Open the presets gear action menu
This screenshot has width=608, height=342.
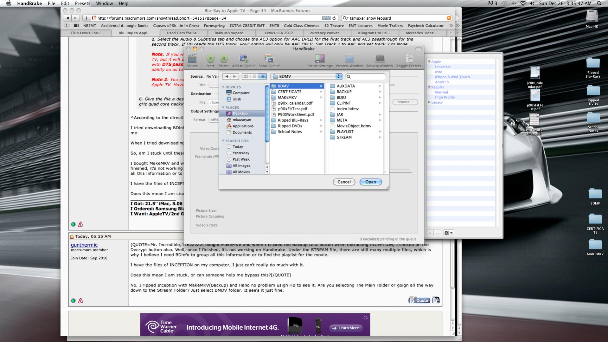click(449, 233)
